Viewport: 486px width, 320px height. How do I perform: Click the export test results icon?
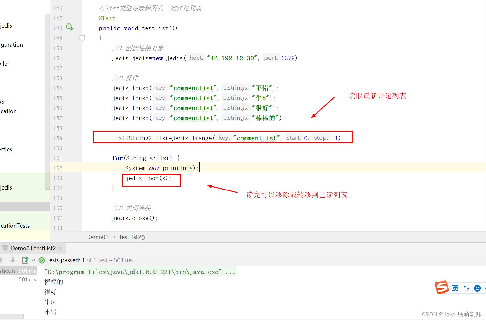tap(25, 260)
